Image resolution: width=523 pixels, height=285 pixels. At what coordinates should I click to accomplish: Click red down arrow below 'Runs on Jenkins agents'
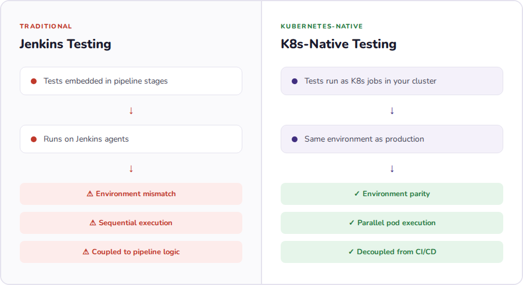[x=131, y=168]
